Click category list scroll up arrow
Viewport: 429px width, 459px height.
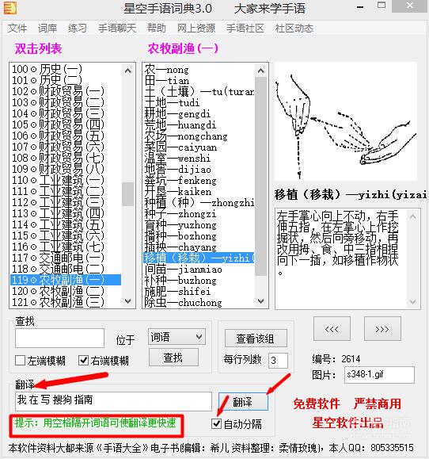[x=127, y=71]
